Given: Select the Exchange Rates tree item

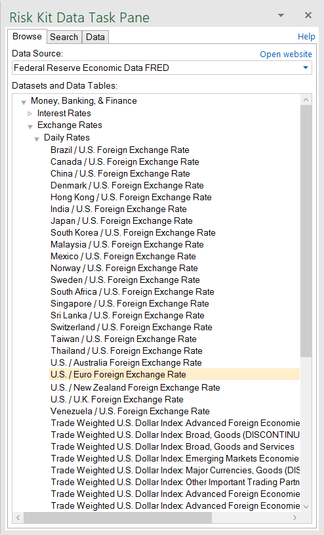Looking at the screenshot, I should [x=70, y=125].
